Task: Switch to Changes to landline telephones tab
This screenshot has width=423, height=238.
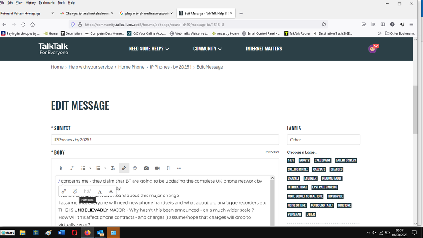Action: 87,13
